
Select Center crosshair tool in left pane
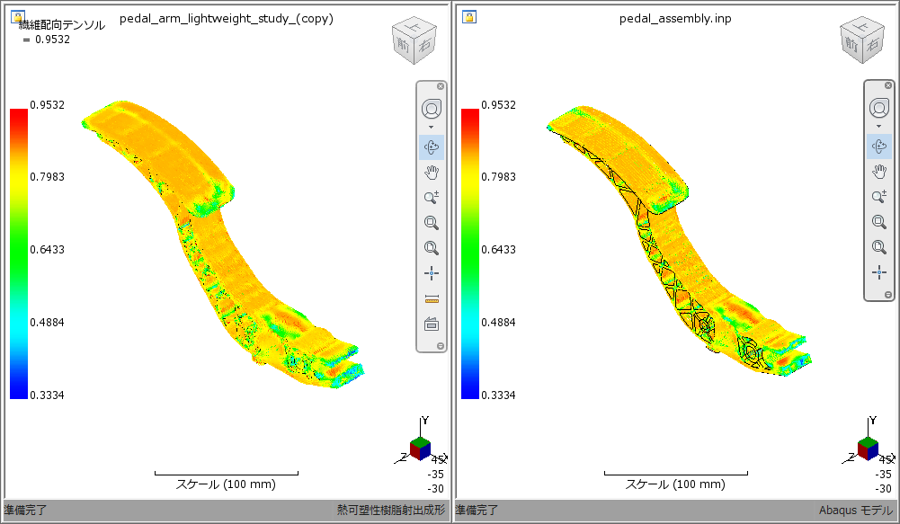(432, 273)
